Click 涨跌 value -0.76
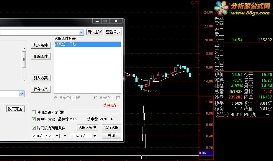The image size is (273, 161). [x=238, y=80]
